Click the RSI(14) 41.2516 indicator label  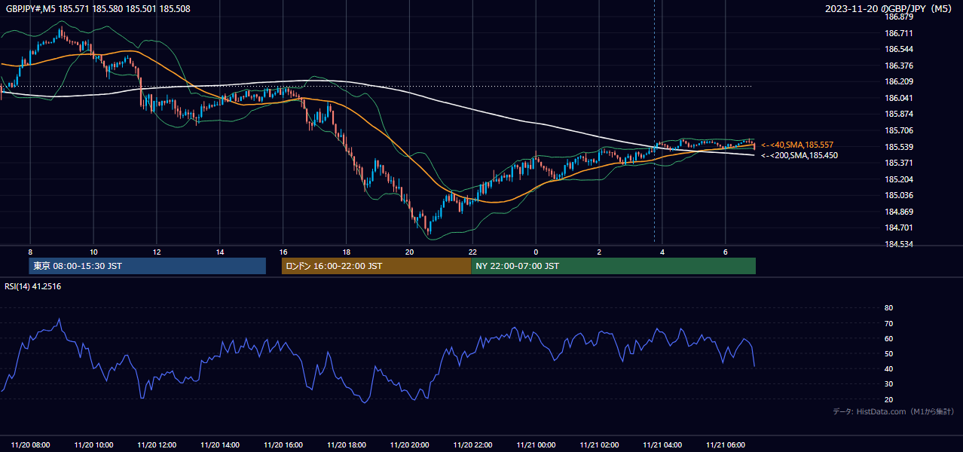coord(33,286)
